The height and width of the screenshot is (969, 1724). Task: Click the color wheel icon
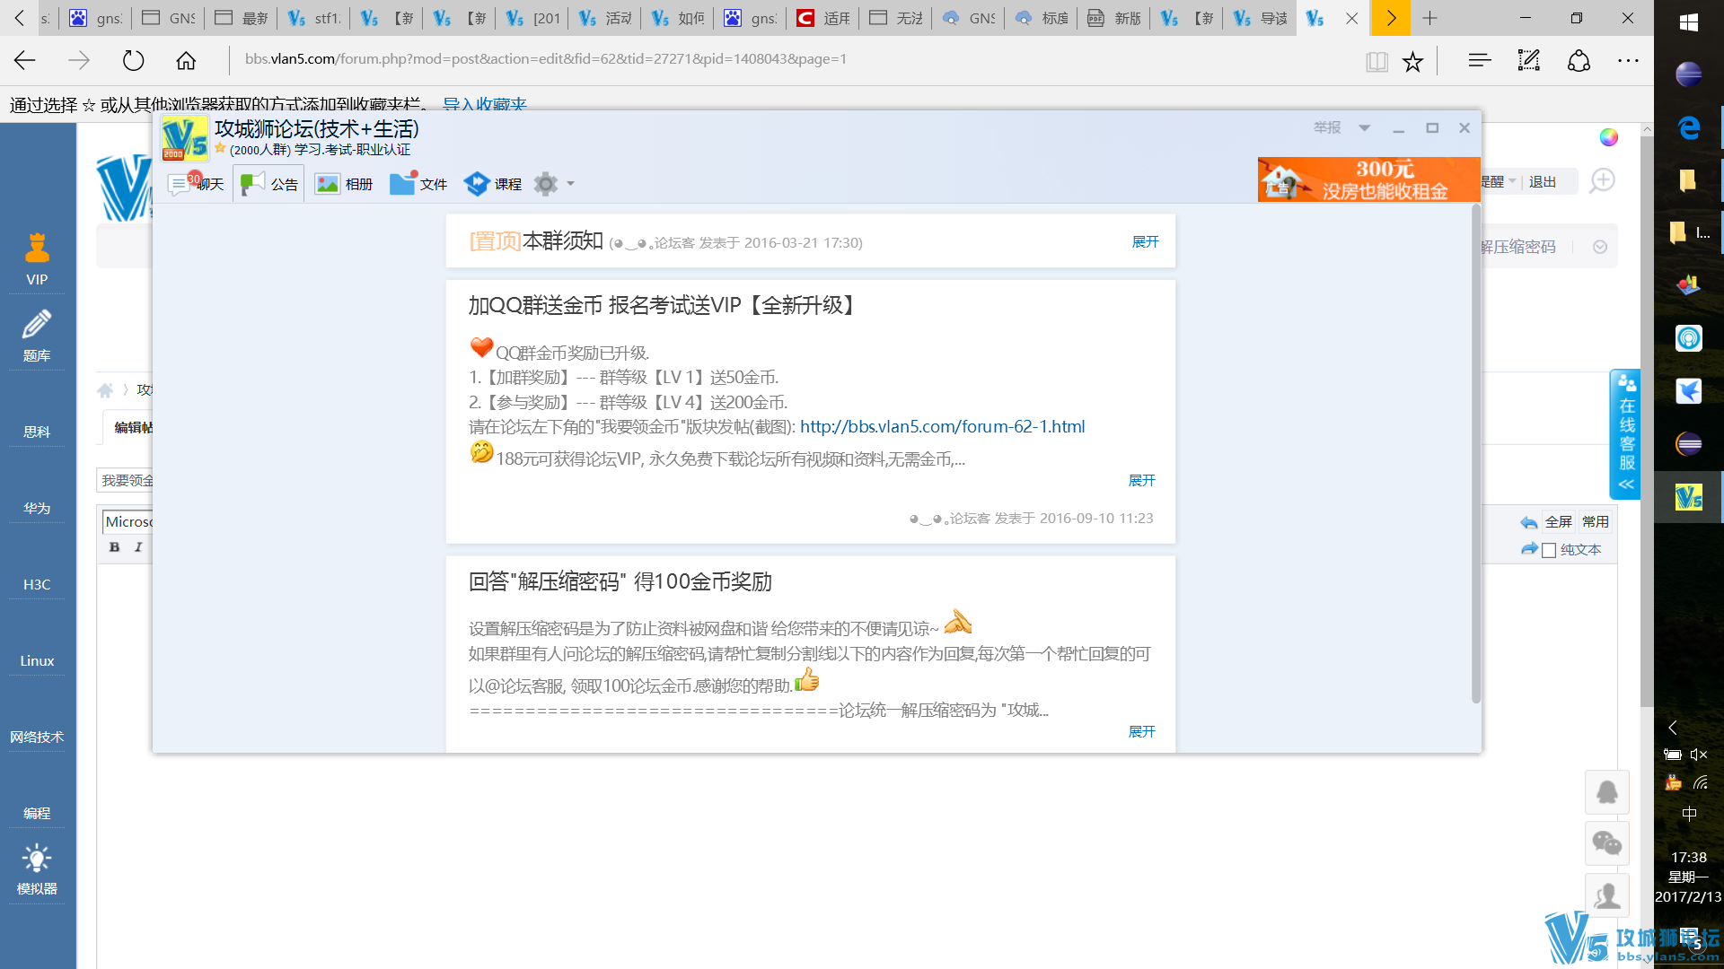click(x=1608, y=136)
